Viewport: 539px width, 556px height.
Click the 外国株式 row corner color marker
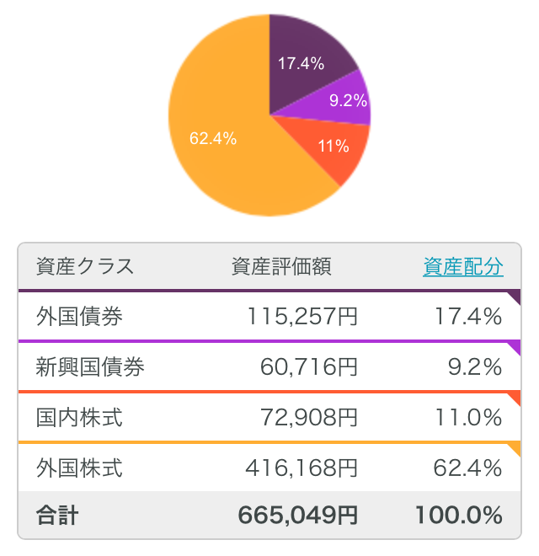(x=515, y=447)
